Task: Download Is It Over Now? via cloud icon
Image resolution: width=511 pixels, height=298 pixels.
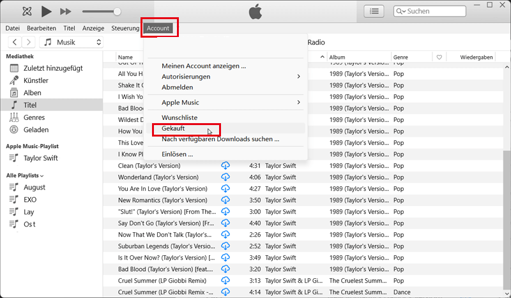Action: point(225,258)
